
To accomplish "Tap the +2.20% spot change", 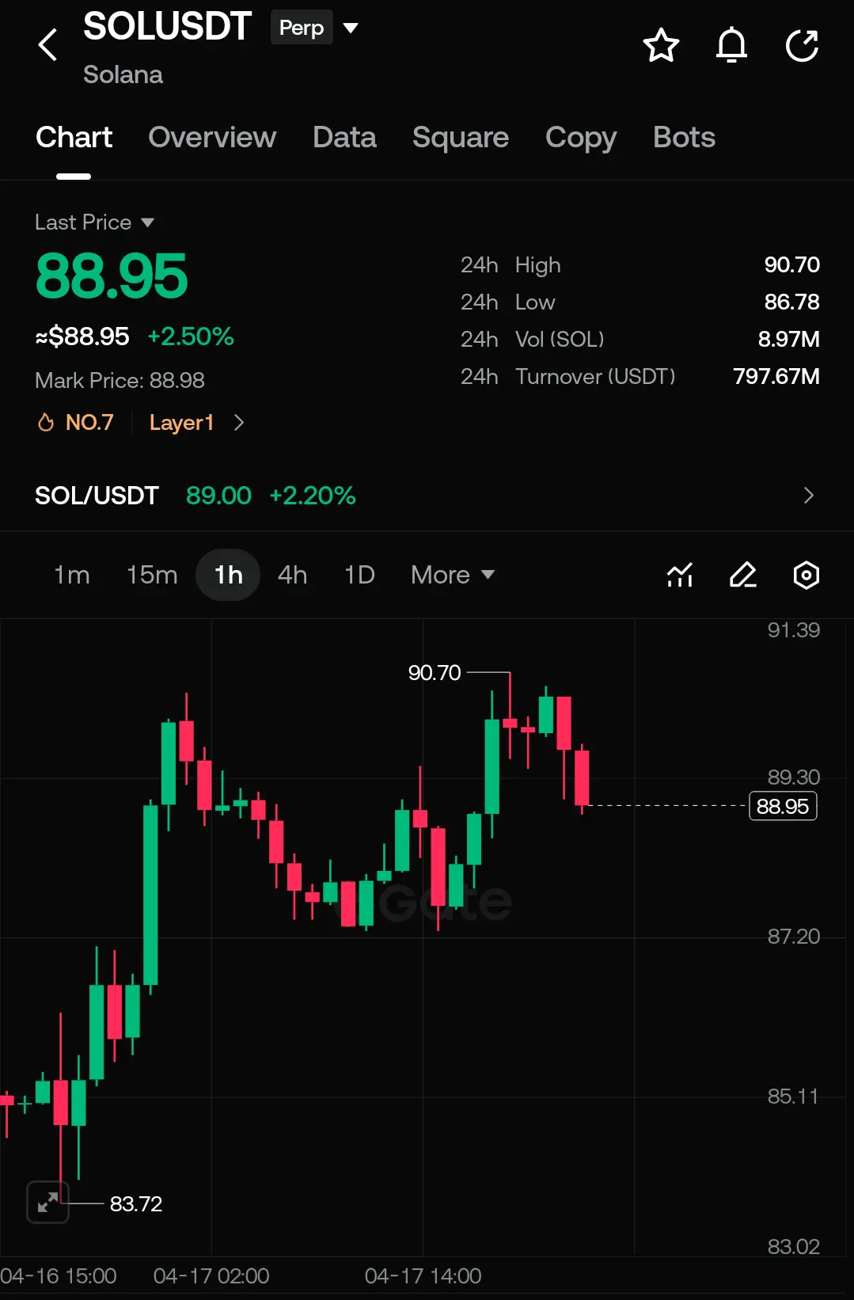I will click(x=313, y=496).
